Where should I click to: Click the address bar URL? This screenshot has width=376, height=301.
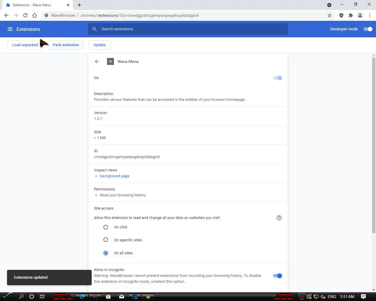(x=140, y=15)
